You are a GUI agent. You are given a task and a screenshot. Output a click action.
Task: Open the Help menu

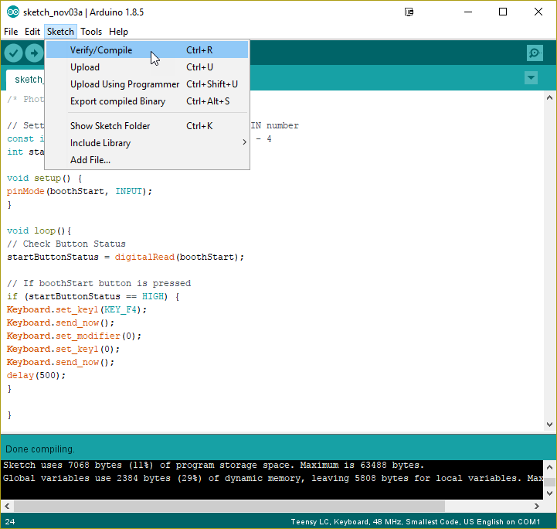click(118, 32)
